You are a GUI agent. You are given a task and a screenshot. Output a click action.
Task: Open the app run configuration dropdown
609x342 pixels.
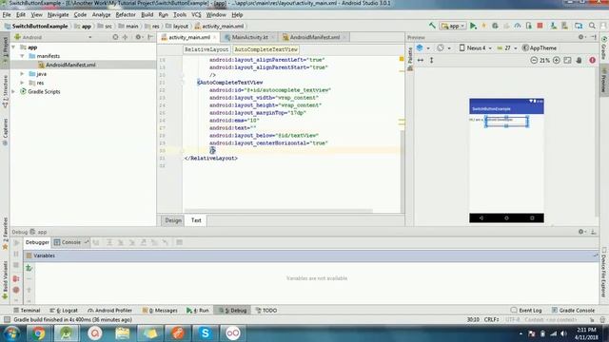tap(453, 26)
